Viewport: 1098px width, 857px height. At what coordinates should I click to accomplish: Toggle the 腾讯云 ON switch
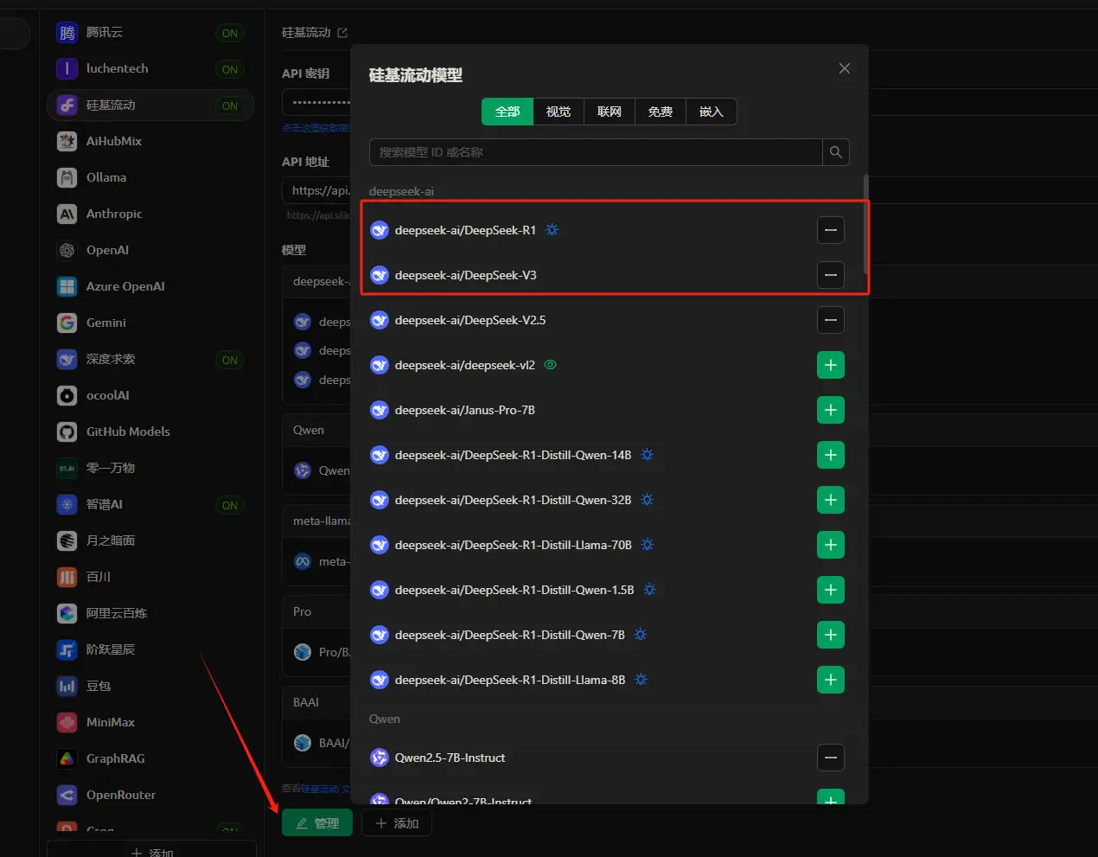229,32
